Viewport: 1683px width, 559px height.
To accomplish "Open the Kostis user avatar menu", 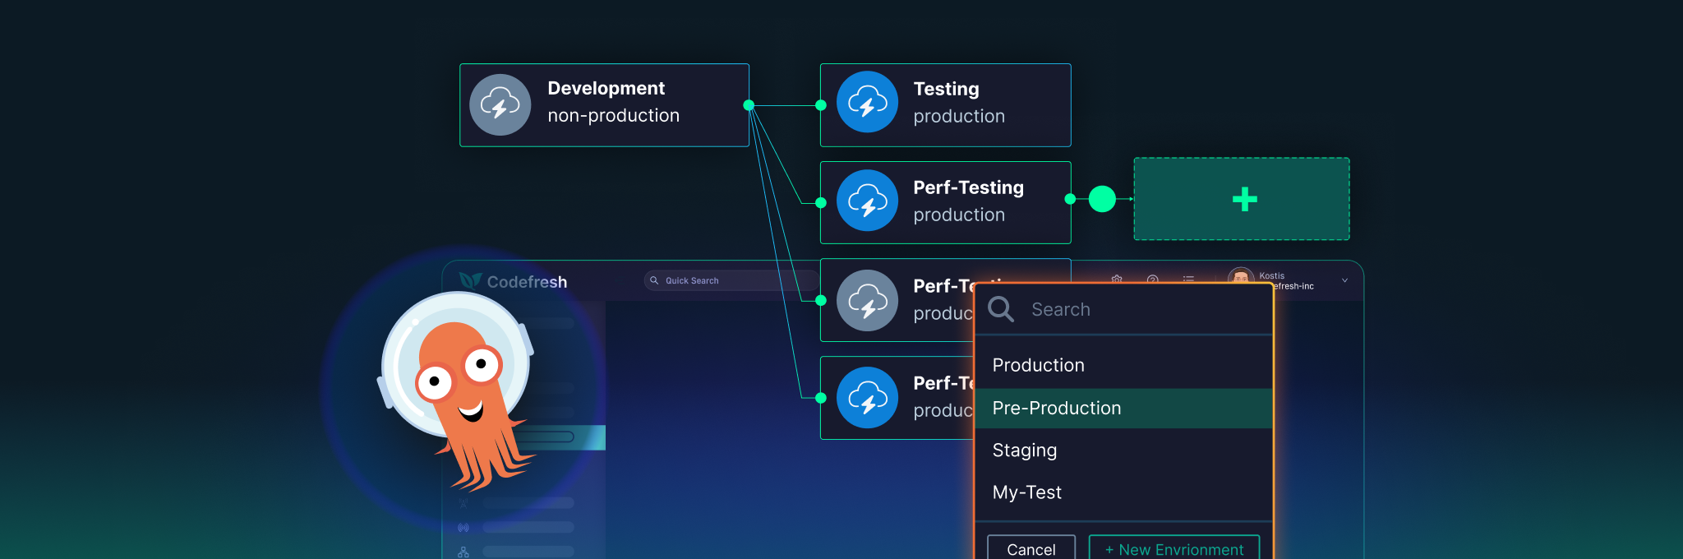I will [x=1241, y=276].
